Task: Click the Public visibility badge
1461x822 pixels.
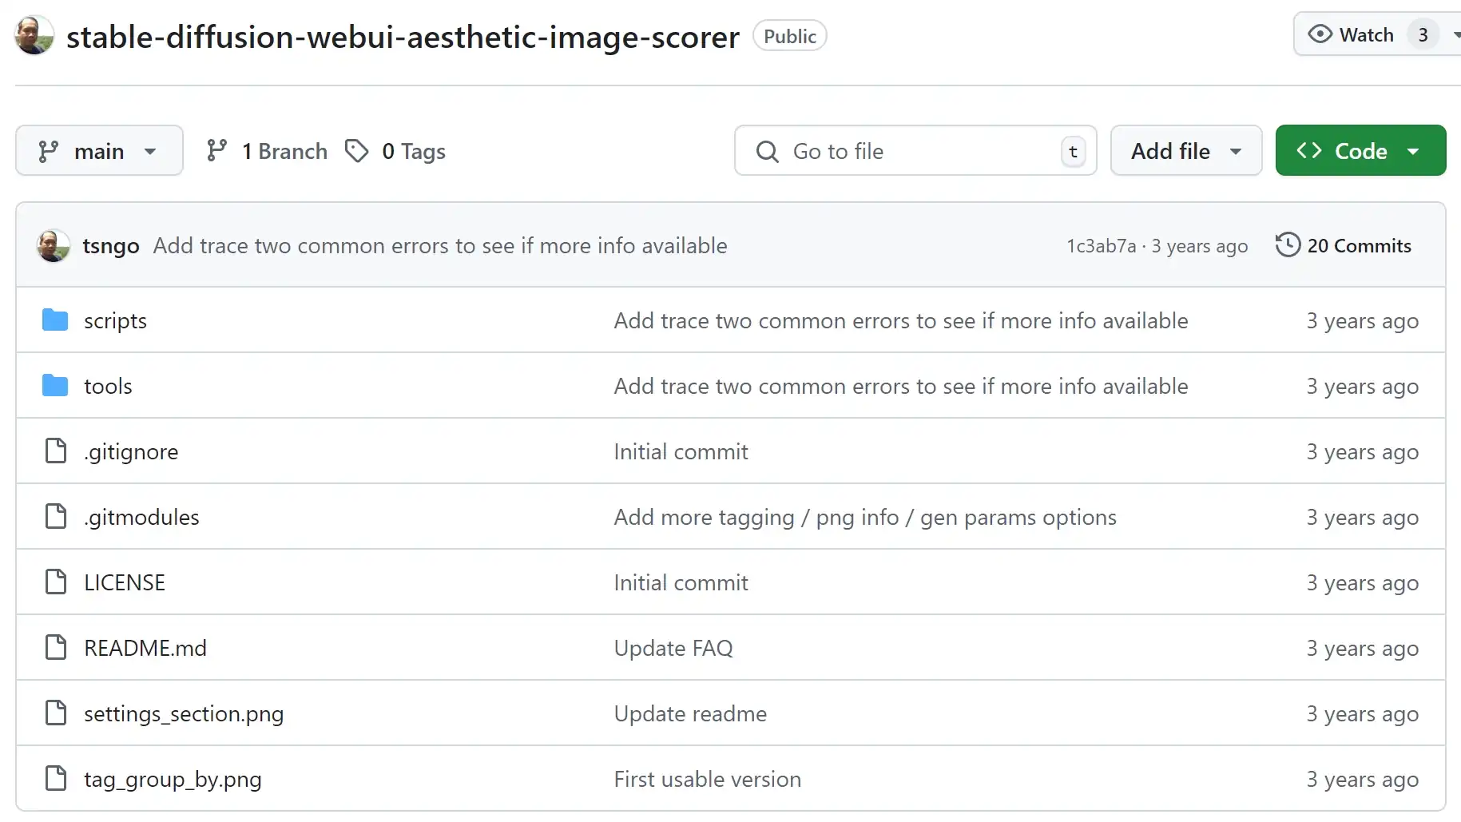Action: (x=789, y=36)
